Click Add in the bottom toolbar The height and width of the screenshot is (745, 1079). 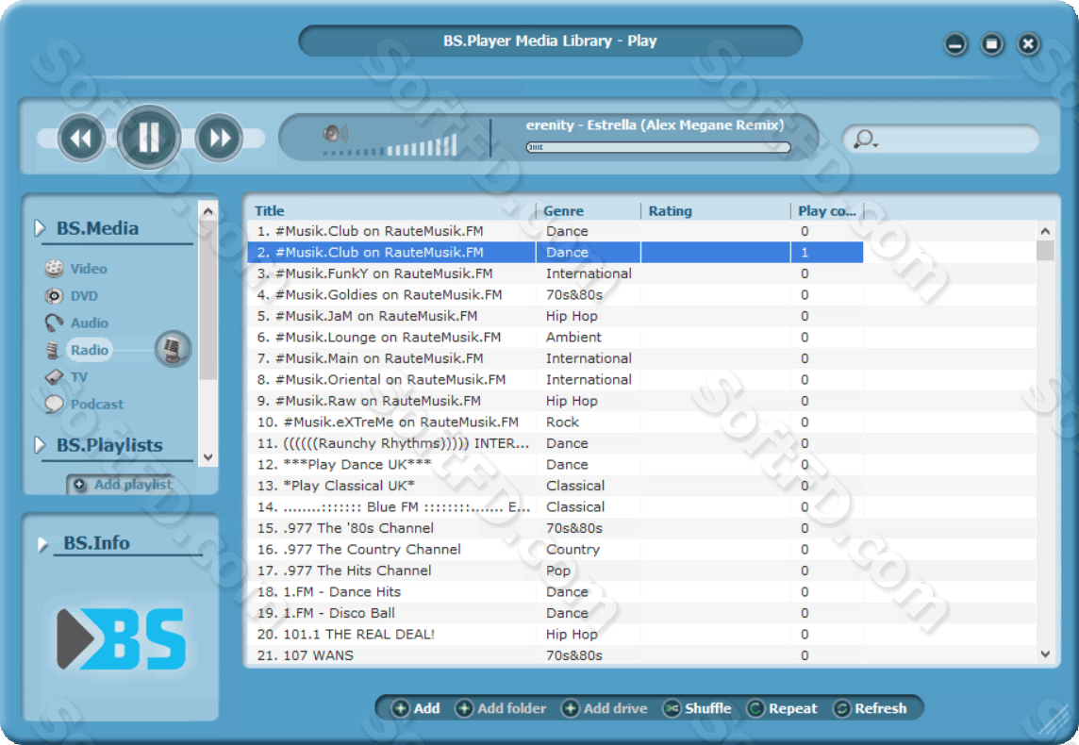pos(416,708)
